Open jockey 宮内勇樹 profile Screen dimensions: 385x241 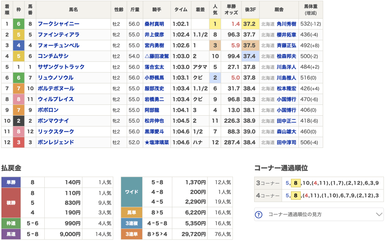pos(154,45)
